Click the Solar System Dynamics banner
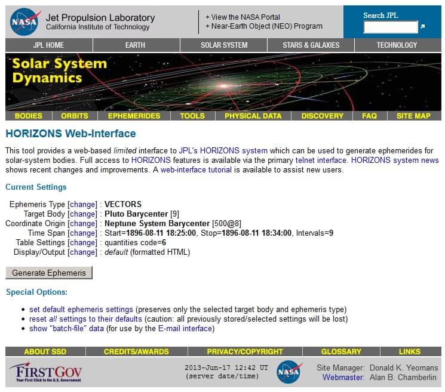The height and width of the screenshot is (392, 445). pos(223,81)
